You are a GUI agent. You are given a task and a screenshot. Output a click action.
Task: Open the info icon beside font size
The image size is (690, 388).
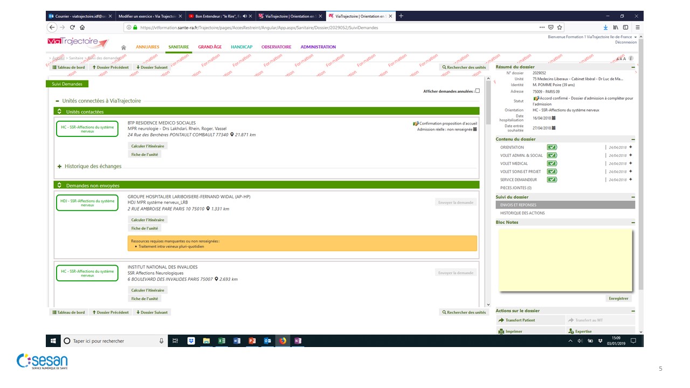(631, 58)
